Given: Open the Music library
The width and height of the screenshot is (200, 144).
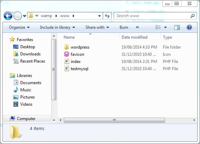Looking at the screenshot, I should pyautogui.click(x=26, y=90).
